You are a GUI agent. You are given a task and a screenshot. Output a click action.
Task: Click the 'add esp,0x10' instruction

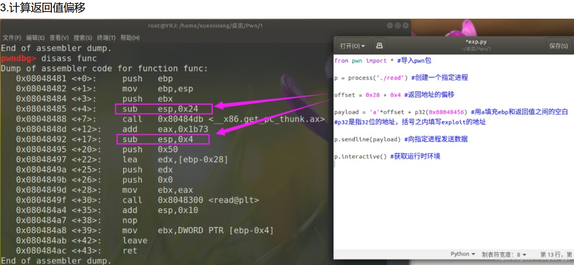(160, 210)
